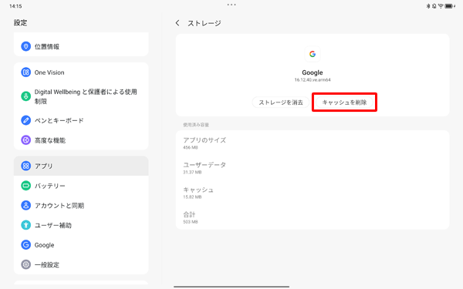Tap the battery indicator in status bar

(449, 6)
